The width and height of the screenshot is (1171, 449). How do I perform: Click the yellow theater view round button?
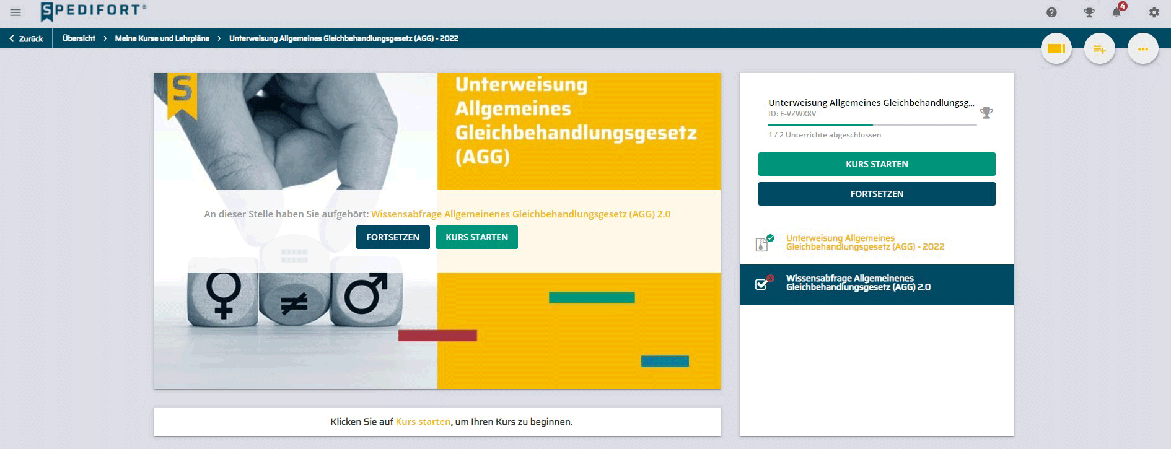tap(1056, 49)
